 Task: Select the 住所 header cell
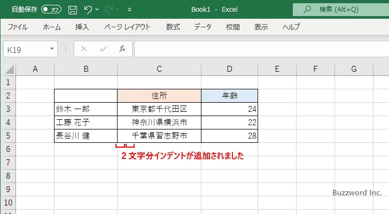(159, 96)
